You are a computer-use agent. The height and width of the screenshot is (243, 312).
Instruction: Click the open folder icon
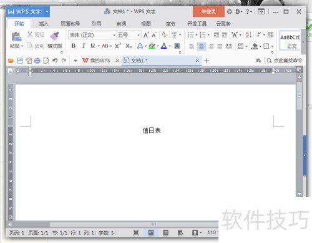pyautogui.click(x=11, y=61)
